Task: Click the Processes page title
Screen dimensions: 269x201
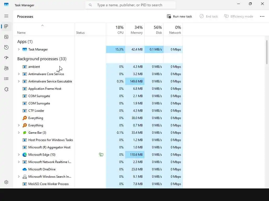Action: (25, 16)
